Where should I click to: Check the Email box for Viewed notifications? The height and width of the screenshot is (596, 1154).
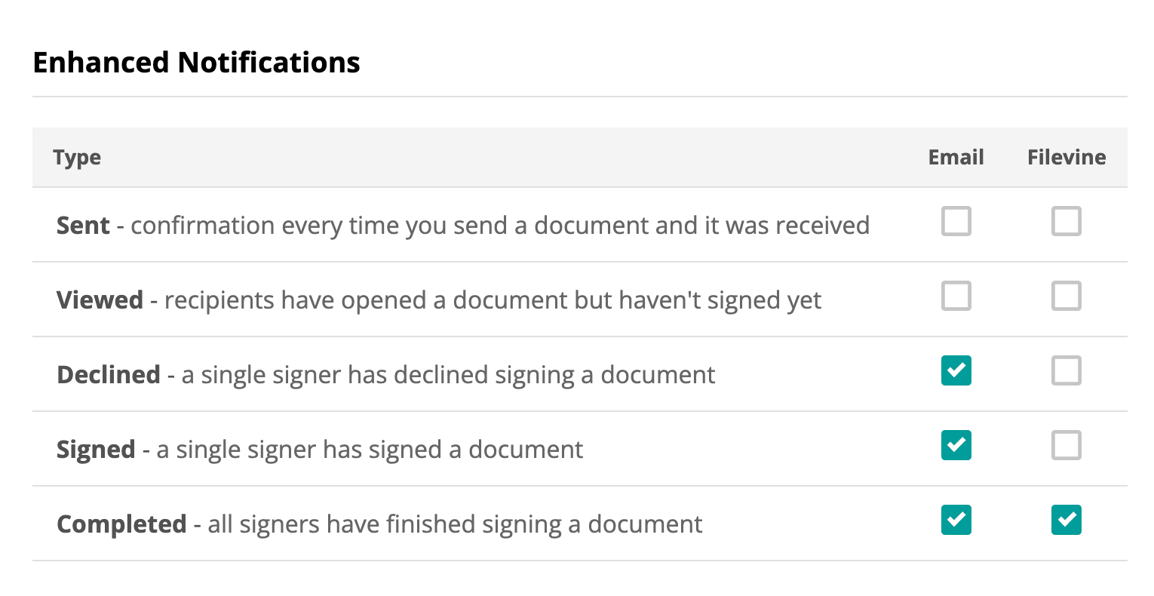click(956, 296)
